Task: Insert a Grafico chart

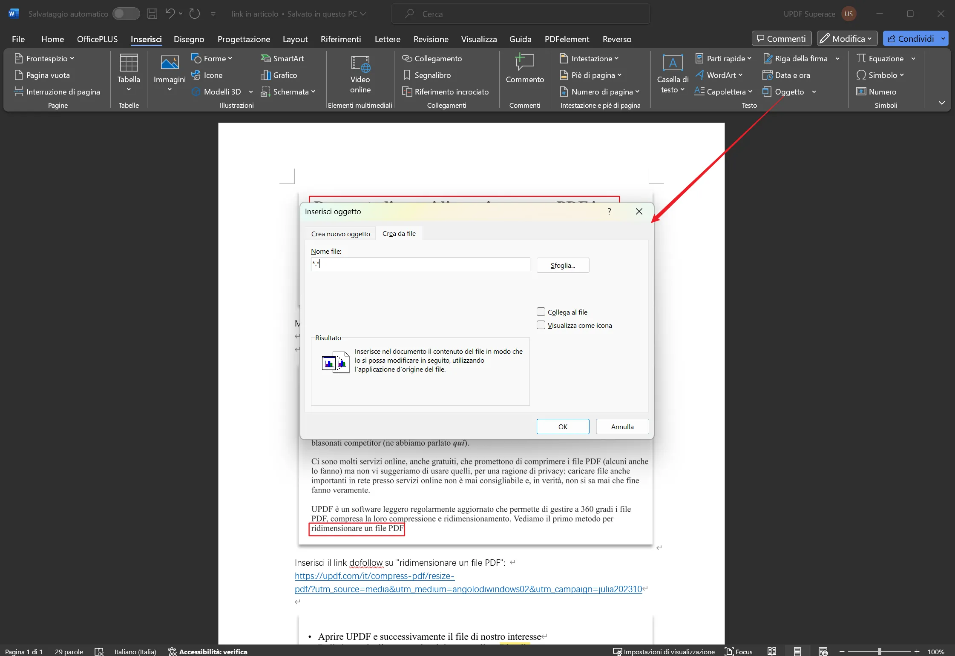Action: (x=279, y=75)
